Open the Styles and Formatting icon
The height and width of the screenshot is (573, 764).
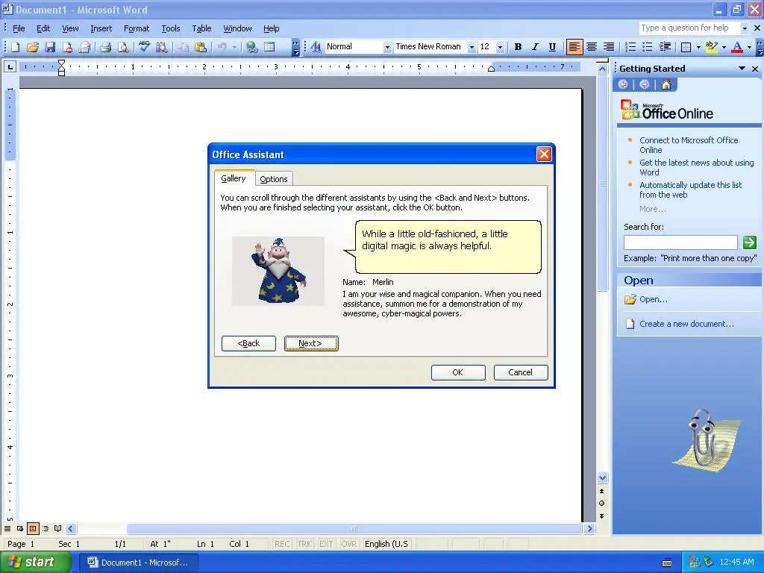316,47
